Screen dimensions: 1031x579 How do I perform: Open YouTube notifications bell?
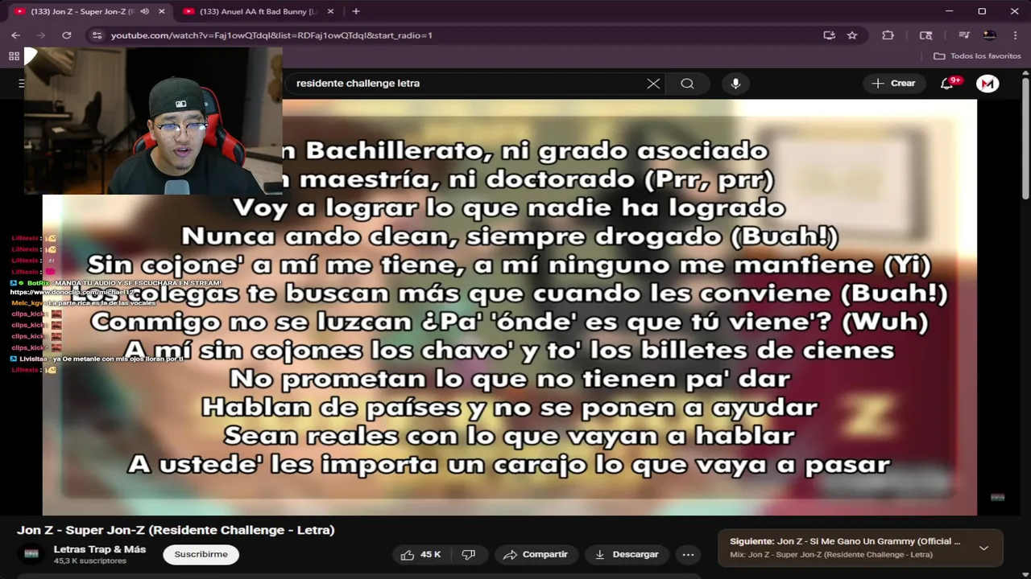click(x=947, y=84)
